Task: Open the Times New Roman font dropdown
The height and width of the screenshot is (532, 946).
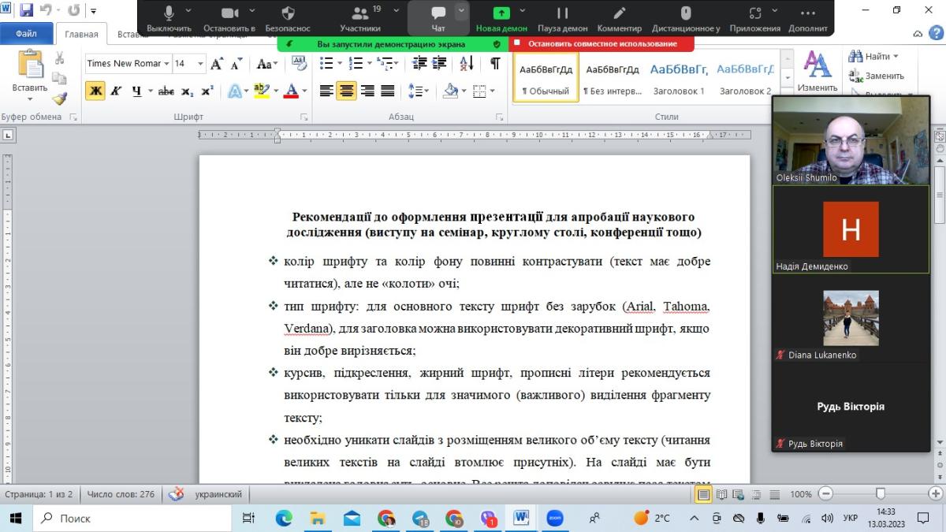Action: click(x=166, y=64)
